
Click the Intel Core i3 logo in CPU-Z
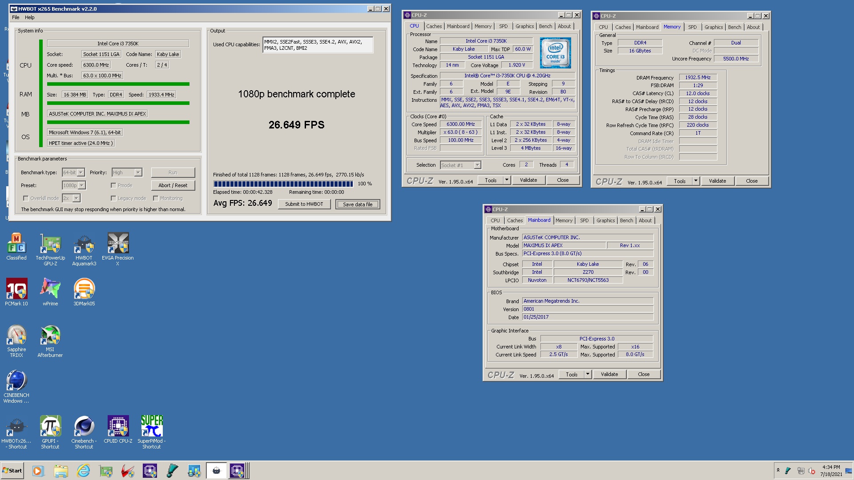(x=555, y=53)
